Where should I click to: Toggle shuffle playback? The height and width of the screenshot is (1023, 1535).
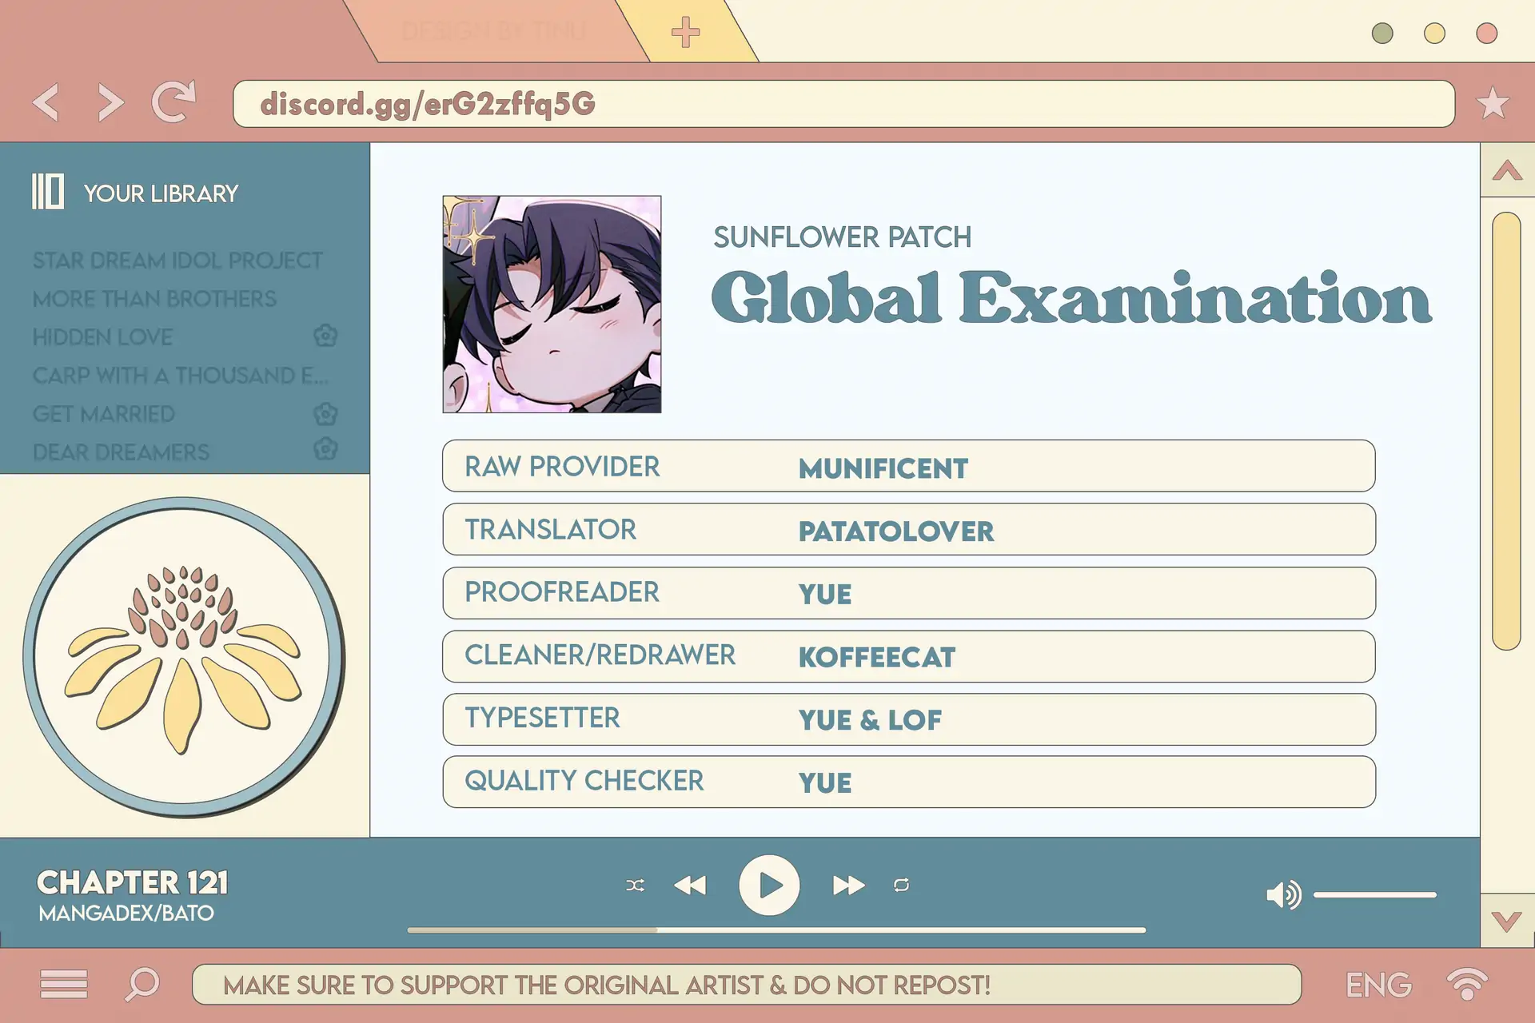click(635, 885)
